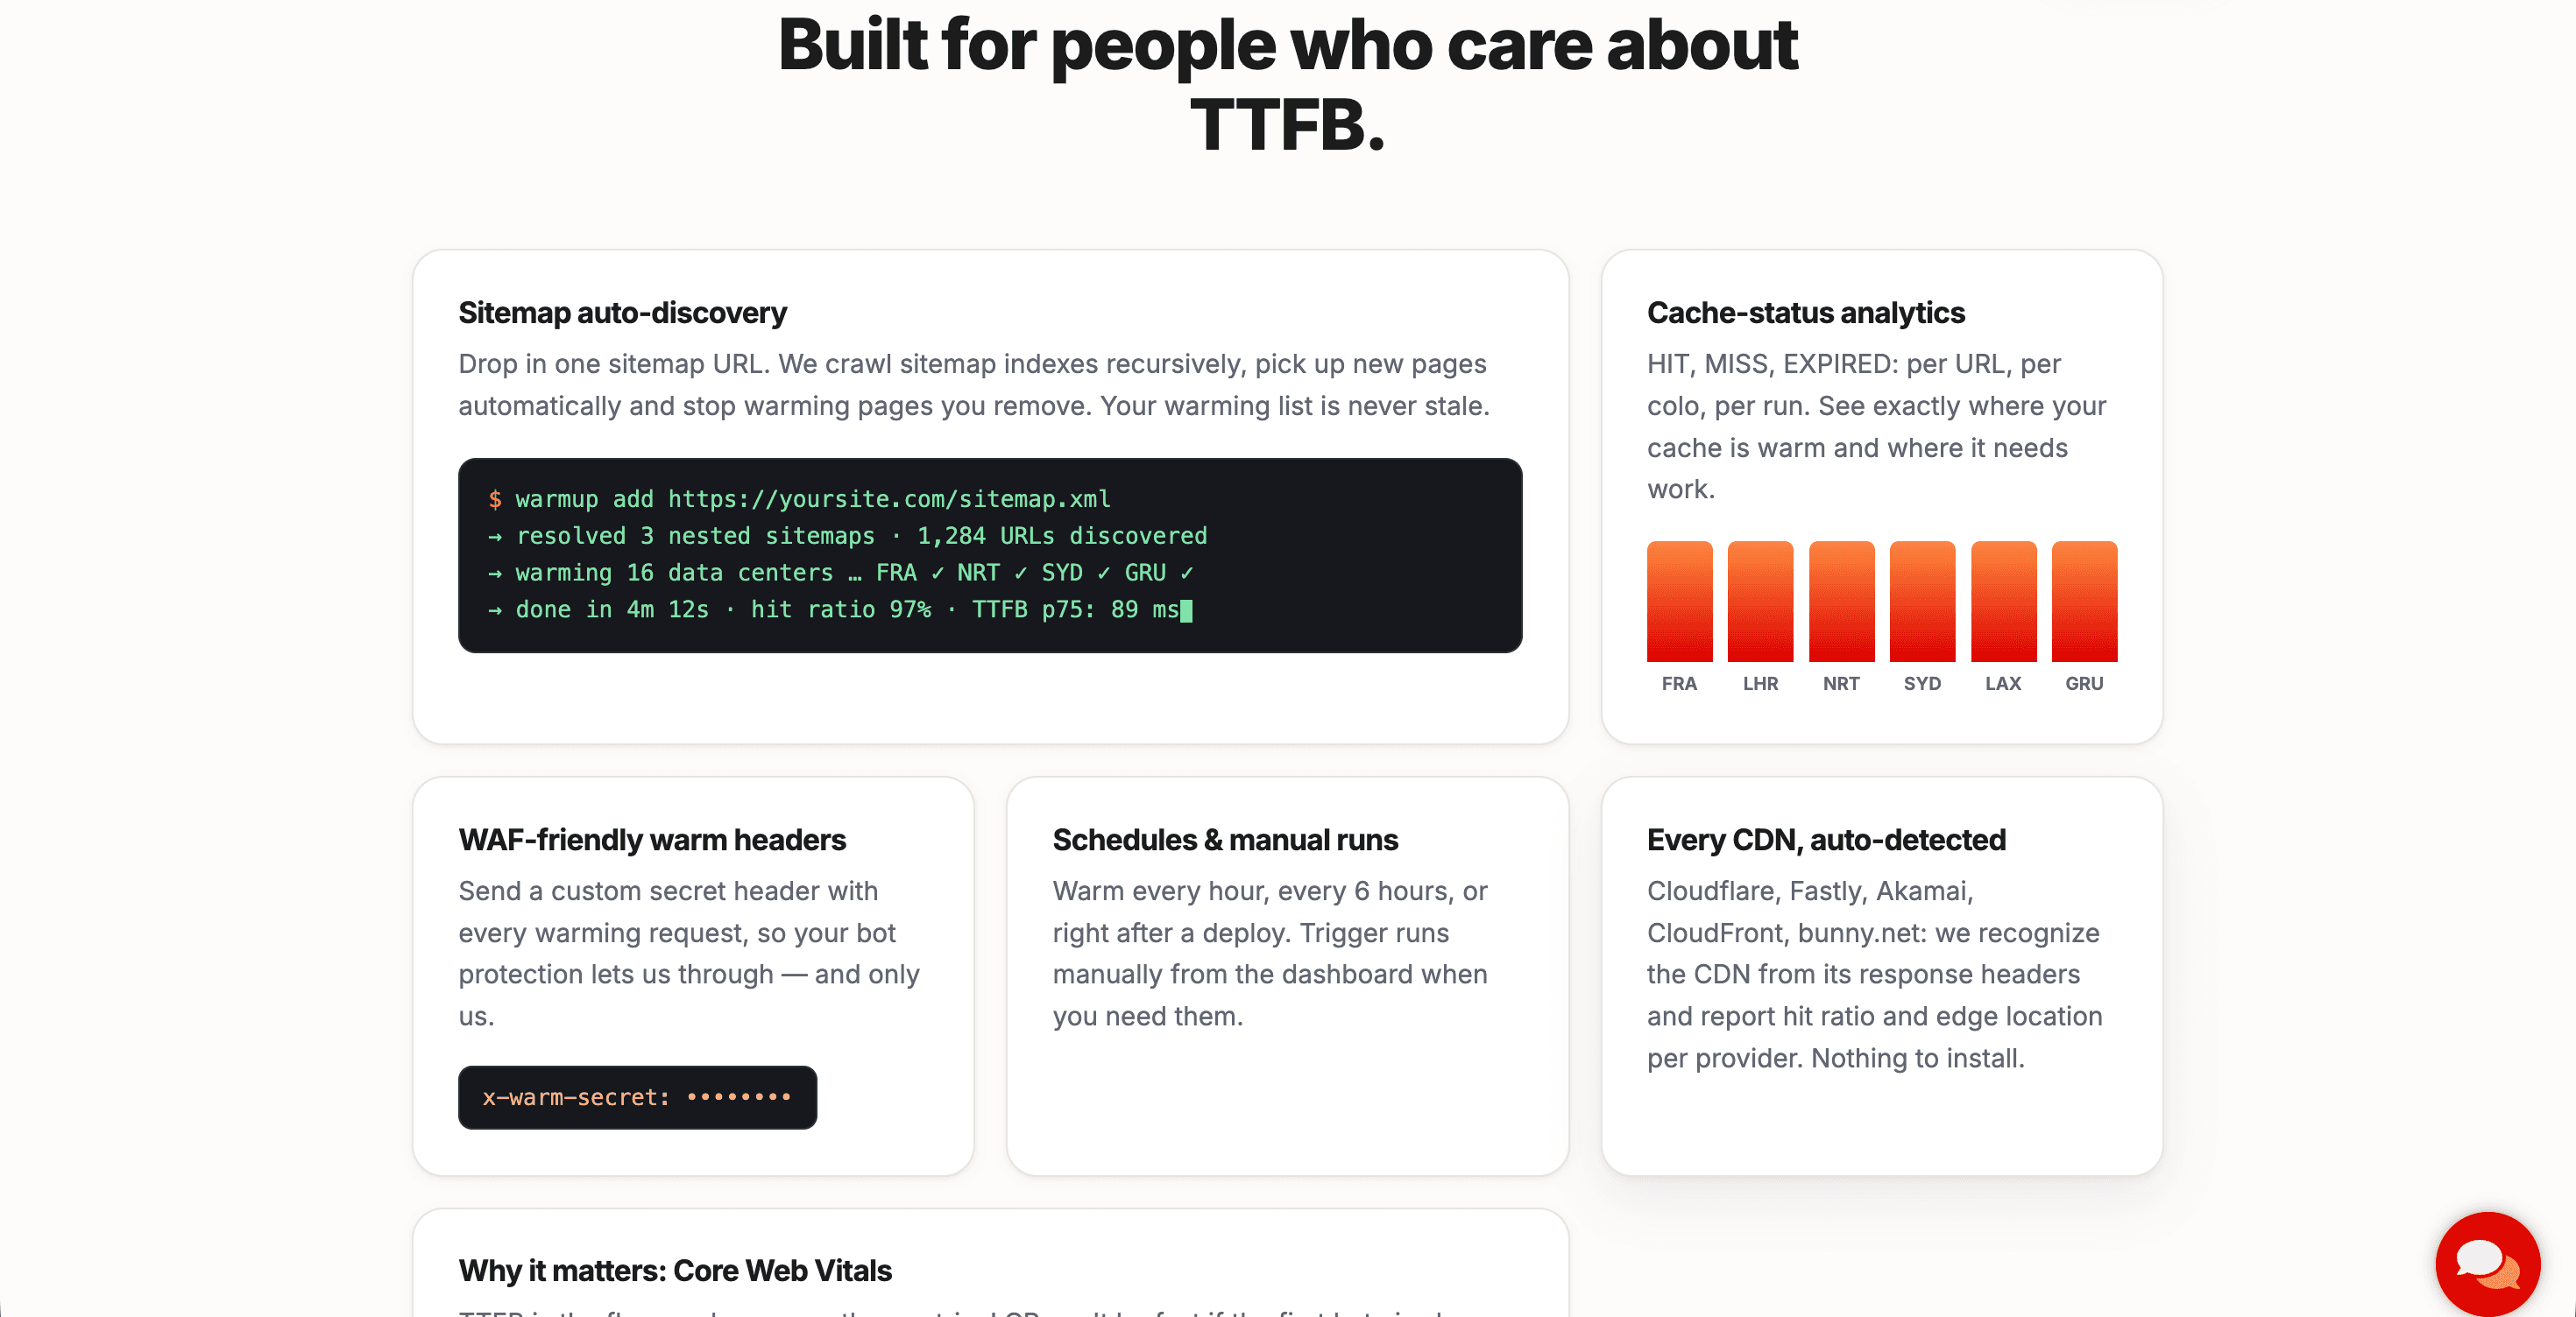Open the Sitemap auto-discovery card heading
The image size is (2576, 1317).
tap(622, 313)
